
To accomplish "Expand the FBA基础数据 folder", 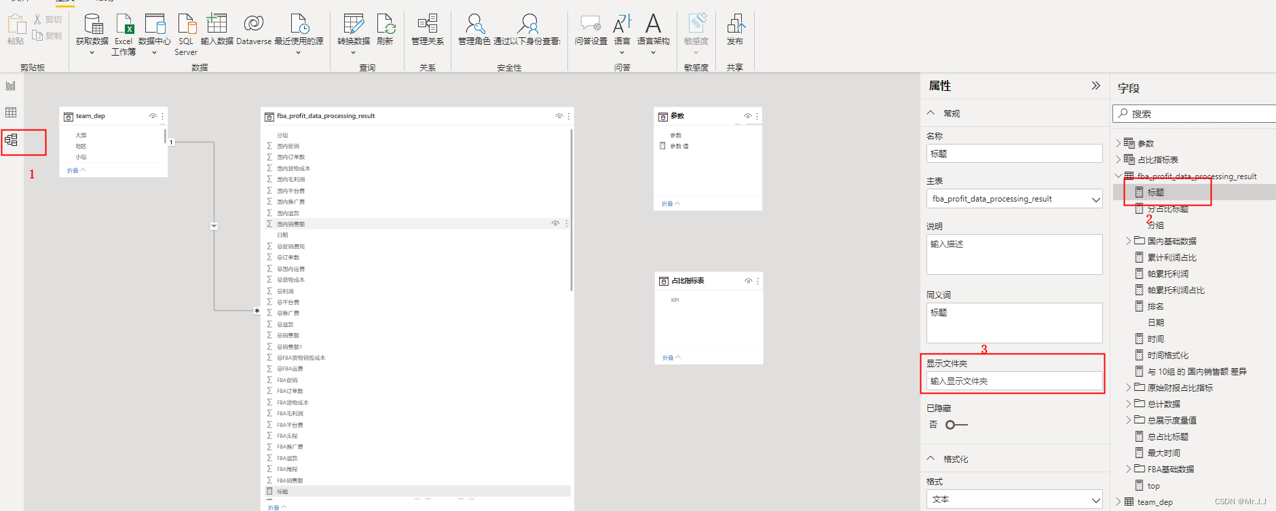I will (1129, 469).
